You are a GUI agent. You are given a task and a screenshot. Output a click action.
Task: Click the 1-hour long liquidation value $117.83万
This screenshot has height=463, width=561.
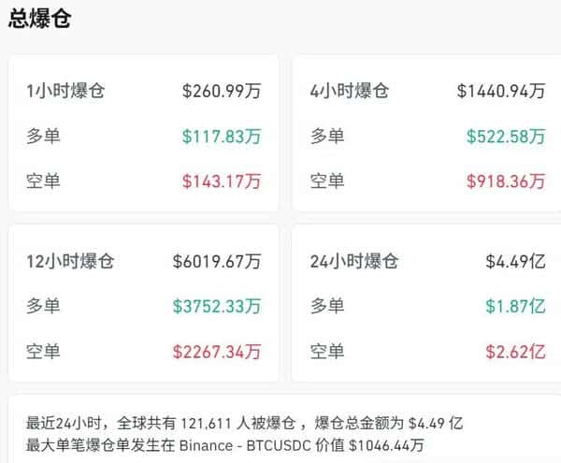[222, 137]
